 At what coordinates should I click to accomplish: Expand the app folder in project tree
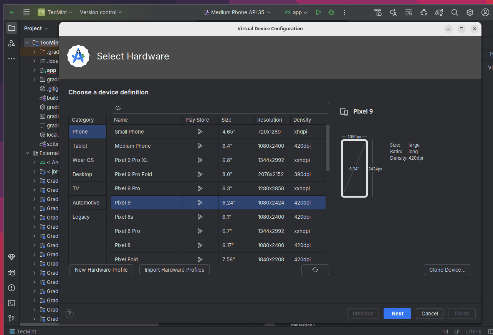tap(34, 70)
